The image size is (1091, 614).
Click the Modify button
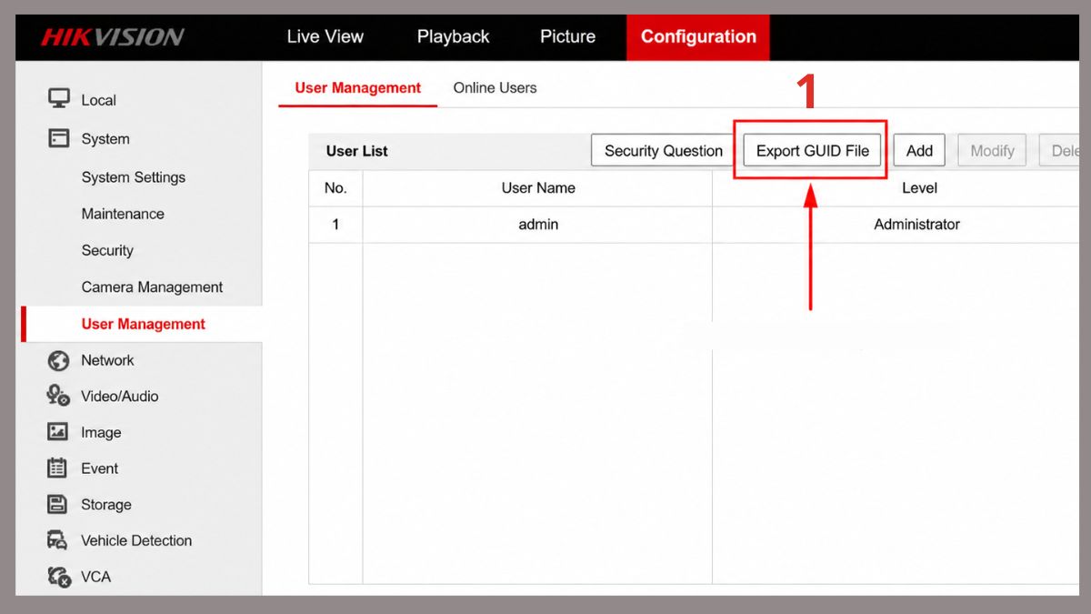[992, 151]
